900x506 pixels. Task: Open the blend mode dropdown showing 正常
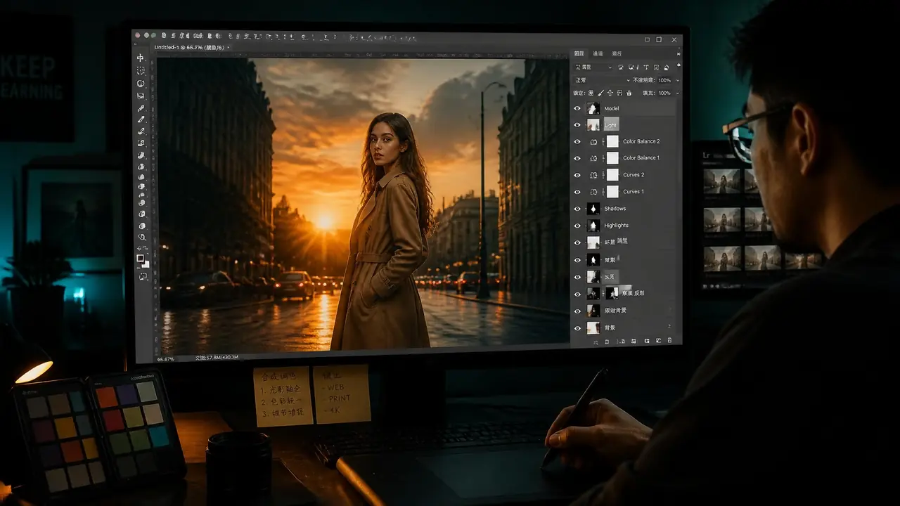click(603, 80)
